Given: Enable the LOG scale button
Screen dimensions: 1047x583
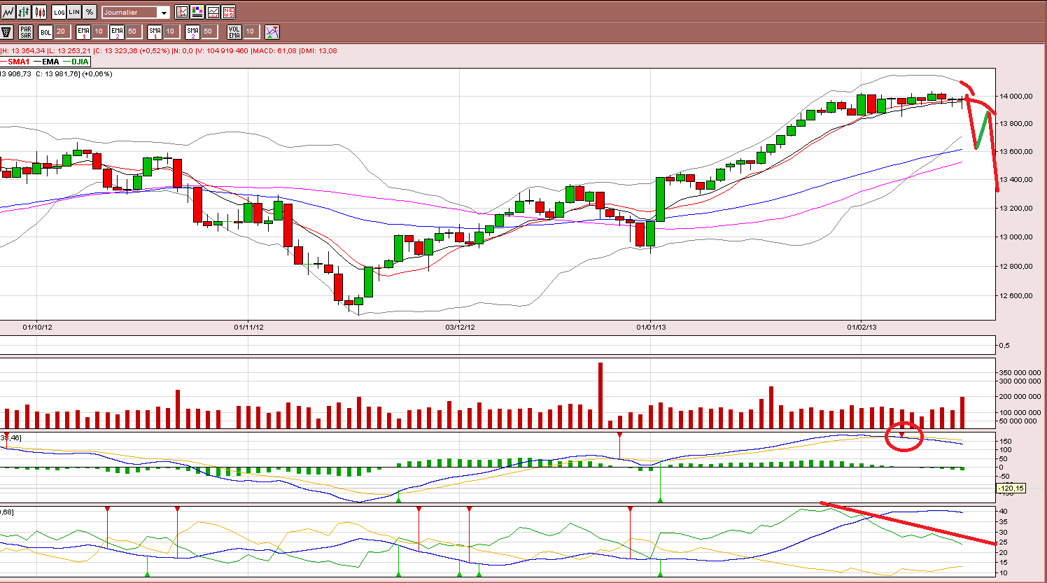Looking at the screenshot, I should pos(59,12).
